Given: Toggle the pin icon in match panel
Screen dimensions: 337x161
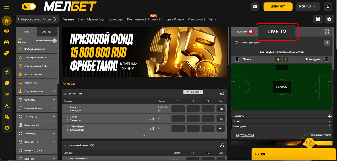Looking at the screenshot, I should 327,43.
